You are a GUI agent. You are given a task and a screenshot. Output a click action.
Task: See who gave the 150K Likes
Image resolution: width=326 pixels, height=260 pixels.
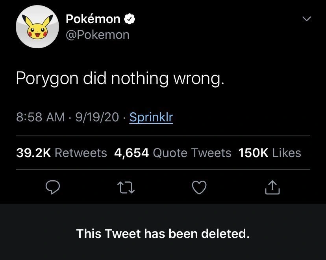tap(269, 153)
